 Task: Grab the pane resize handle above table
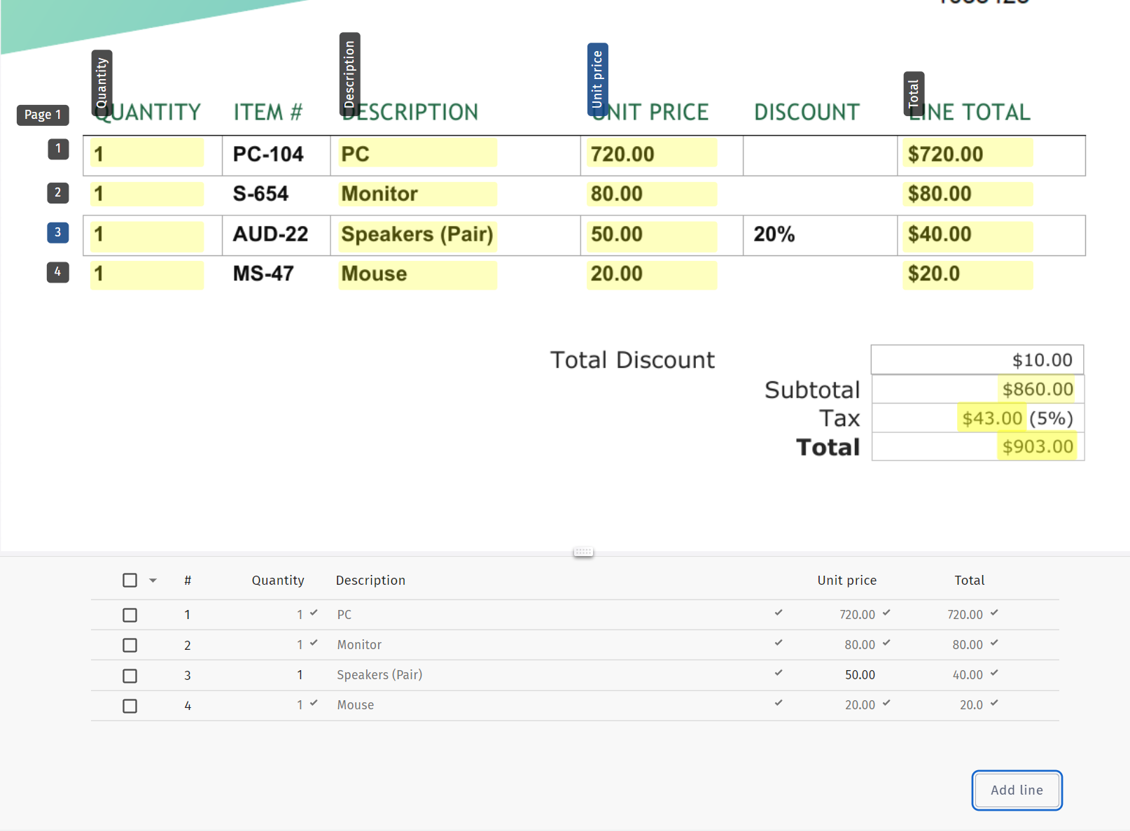click(x=583, y=552)
